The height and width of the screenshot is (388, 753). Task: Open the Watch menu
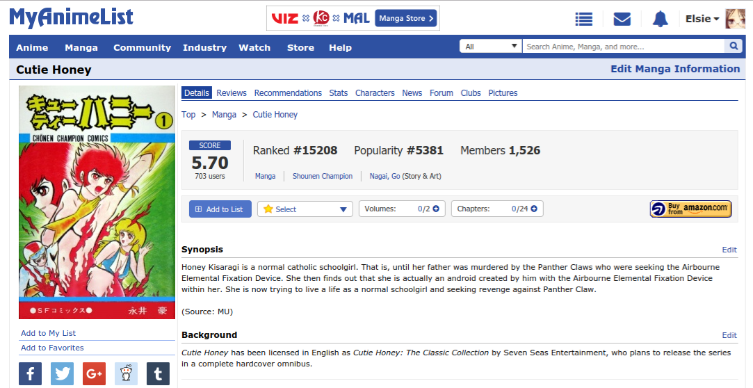254,47
